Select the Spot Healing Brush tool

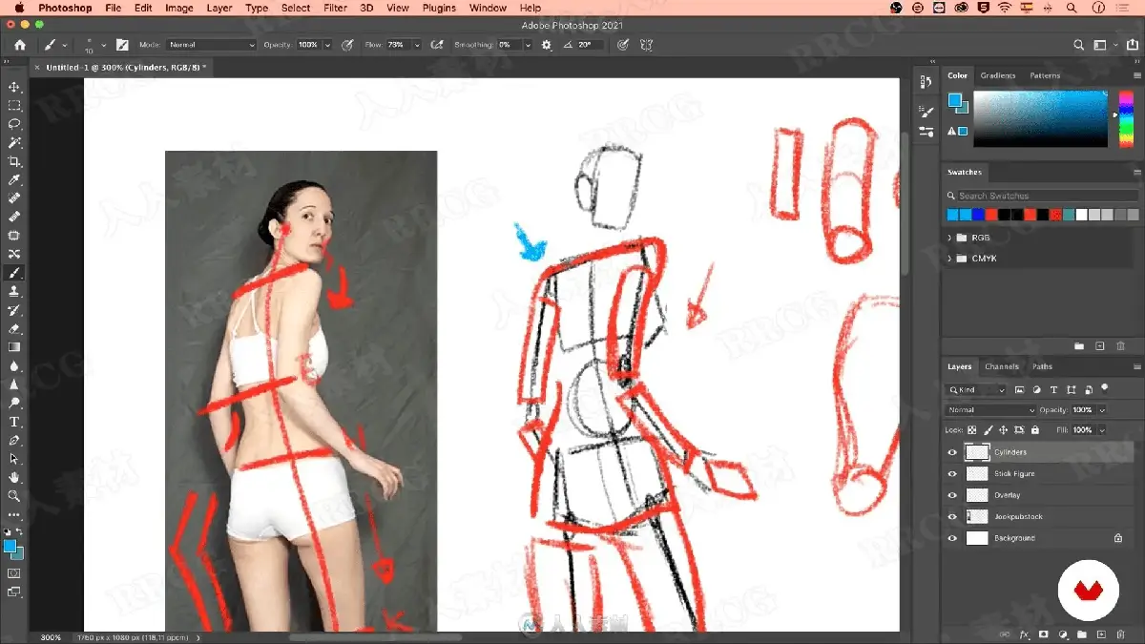(14, 198)
